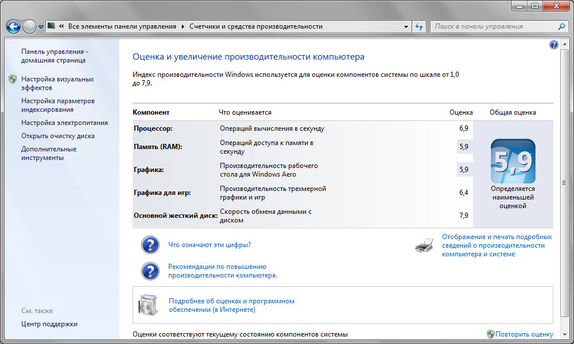Select 'Счетчики и средства производительности' breadcrumb
Viewport: 574px width, 344px height.
pos(257,26)
